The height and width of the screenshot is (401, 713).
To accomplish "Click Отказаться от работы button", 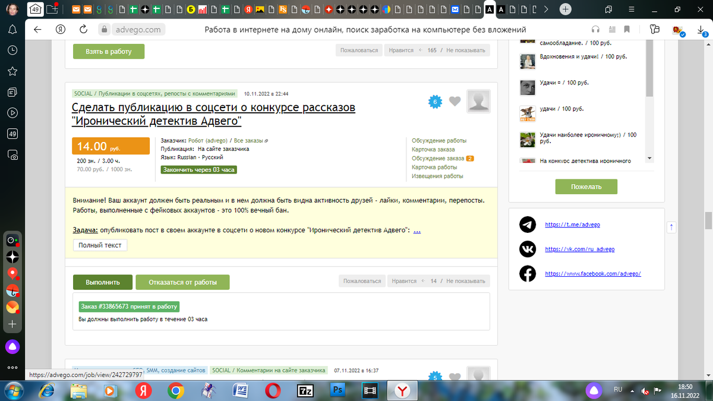I will (182, 282).
